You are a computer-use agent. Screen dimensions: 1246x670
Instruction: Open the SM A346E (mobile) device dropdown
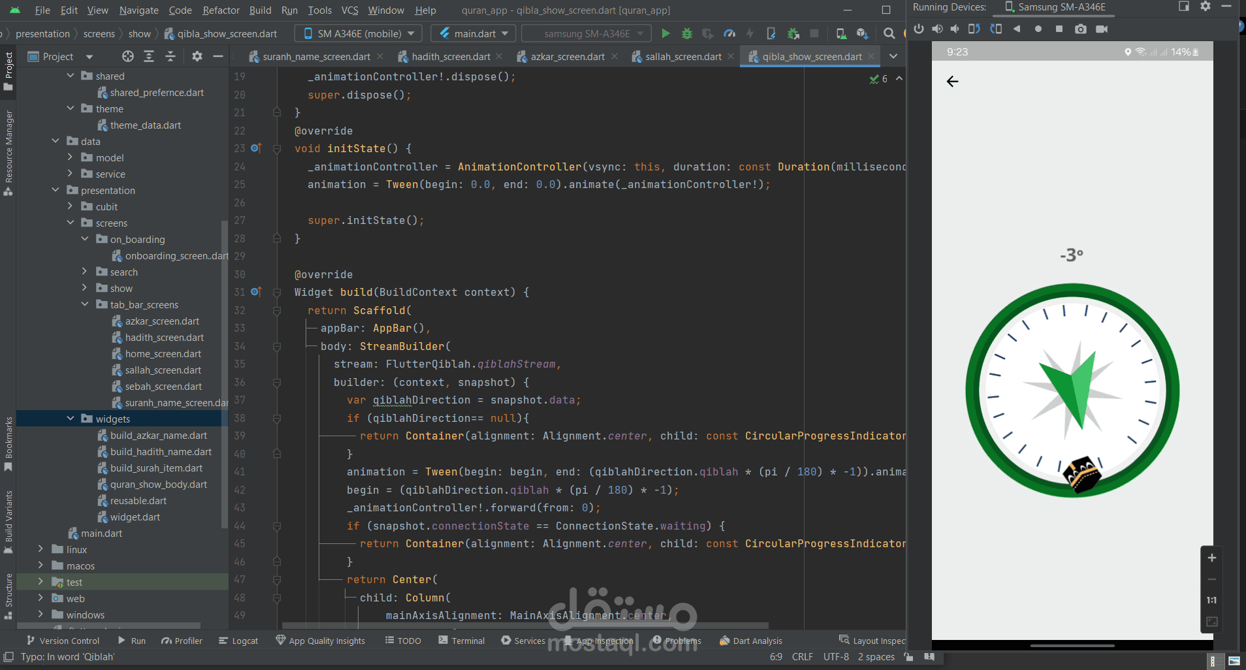[x=359, y=33]
